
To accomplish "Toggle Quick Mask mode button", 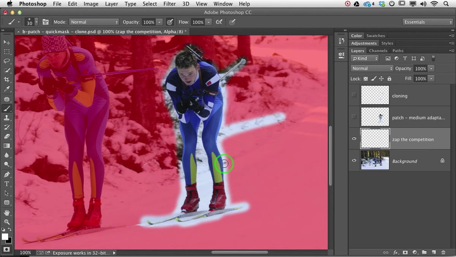I will pos(6,249).
